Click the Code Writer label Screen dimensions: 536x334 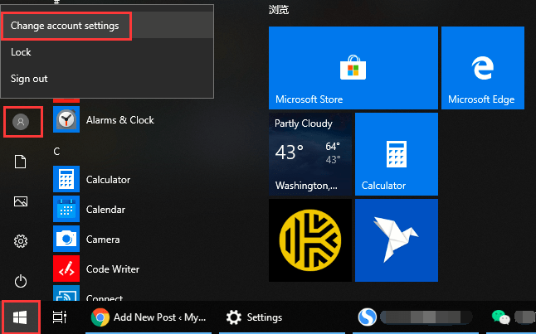tap(113, 269)
